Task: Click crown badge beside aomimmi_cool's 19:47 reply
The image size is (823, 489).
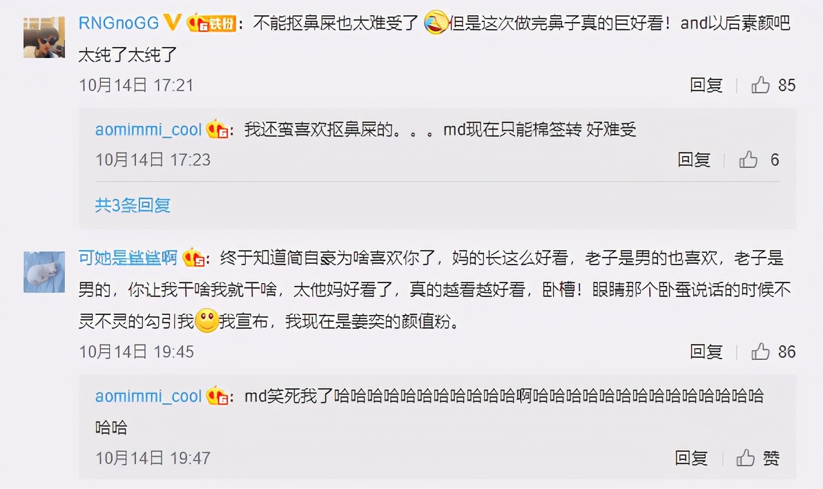Action: (x=217, y=396)
